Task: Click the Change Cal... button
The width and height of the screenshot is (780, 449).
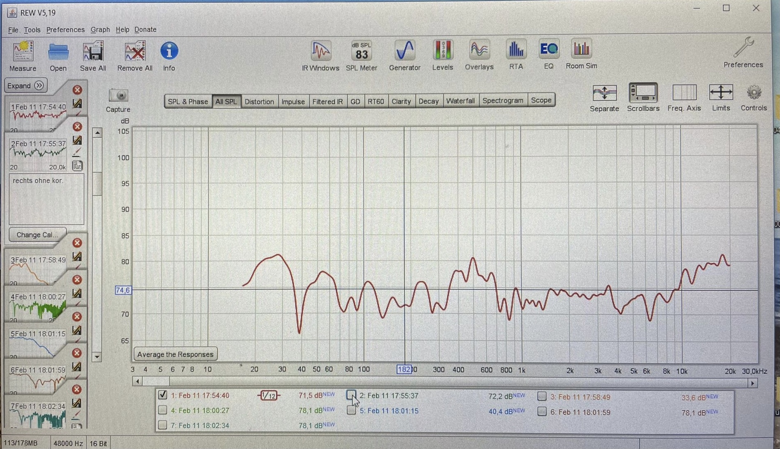Action: 37,235
